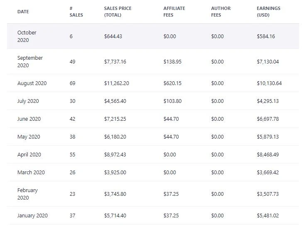Click the September 2020 date cell

pyautogui.click(x=30, y=62)
